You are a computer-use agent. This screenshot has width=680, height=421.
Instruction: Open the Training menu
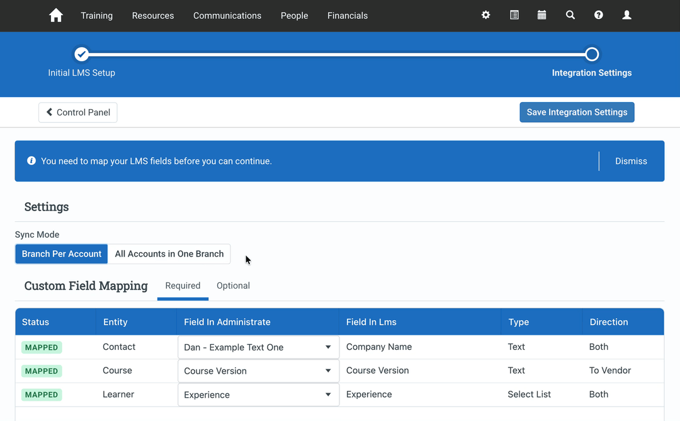[97, 16]
